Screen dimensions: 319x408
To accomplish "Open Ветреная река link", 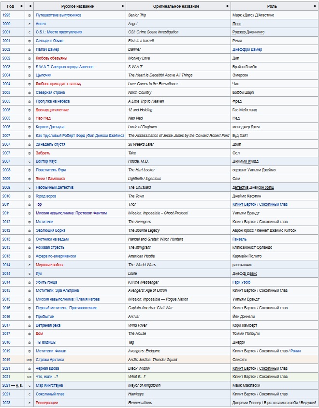I will click(x=48, y=325).
